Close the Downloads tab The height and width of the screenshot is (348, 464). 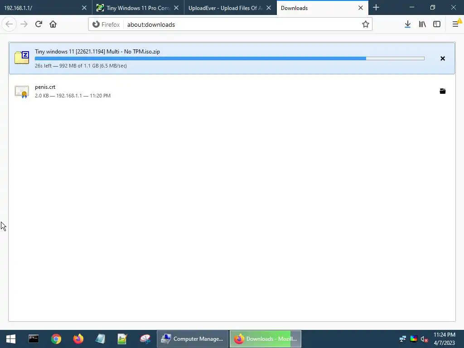point(360,8)
